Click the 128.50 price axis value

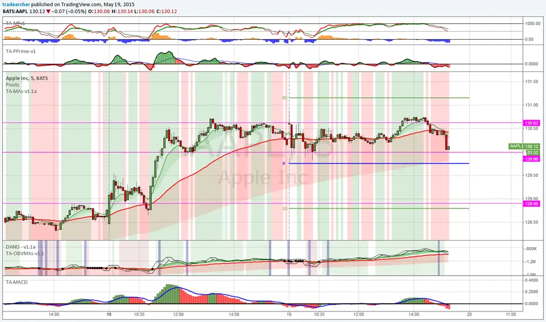point(531,222)
